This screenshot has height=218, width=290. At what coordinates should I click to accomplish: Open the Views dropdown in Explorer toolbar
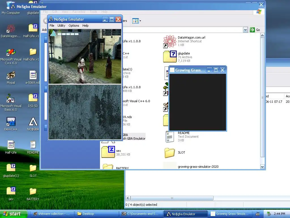click(137, 21)
